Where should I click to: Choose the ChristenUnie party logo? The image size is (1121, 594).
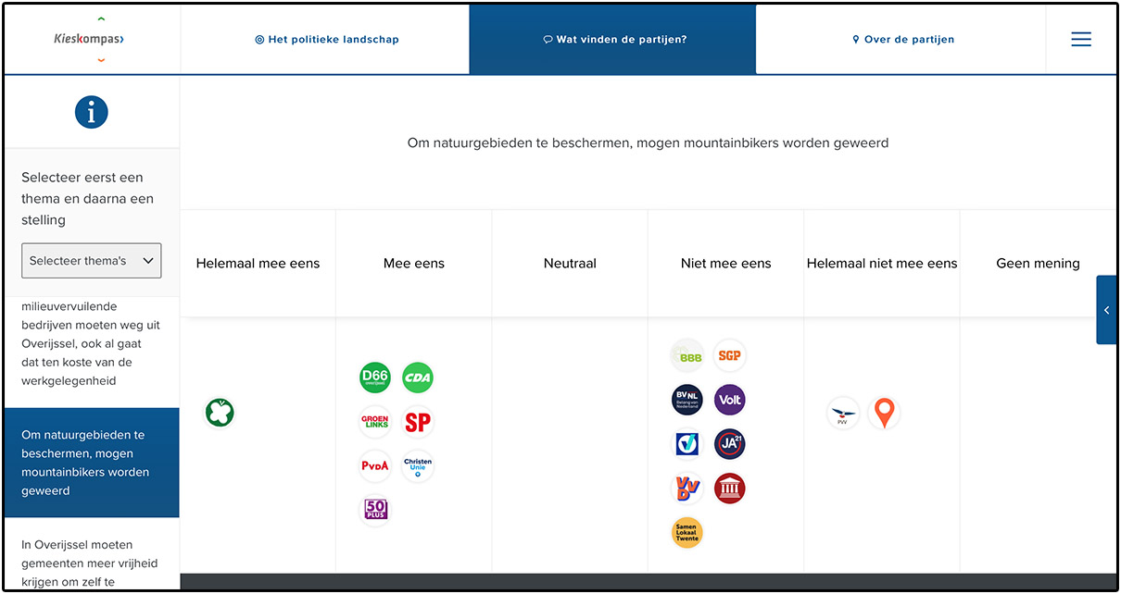coord(418,465)
